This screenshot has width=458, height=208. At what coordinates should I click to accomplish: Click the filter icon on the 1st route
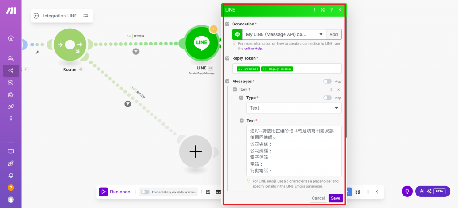[136, 52]
